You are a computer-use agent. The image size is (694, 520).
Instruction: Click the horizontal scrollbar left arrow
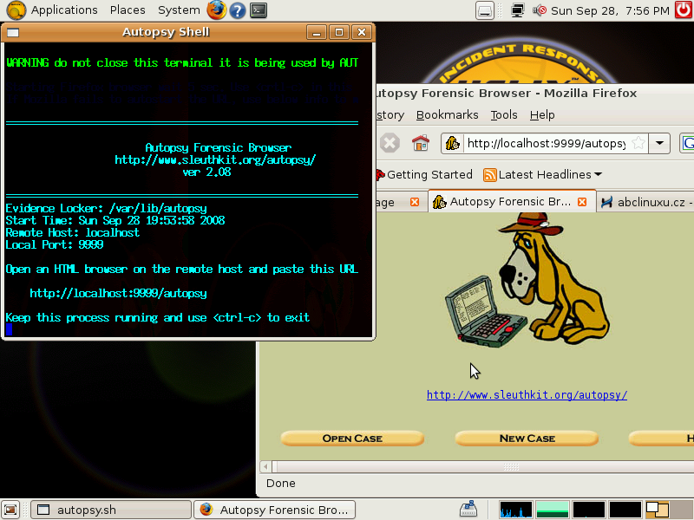pos(265,466)
